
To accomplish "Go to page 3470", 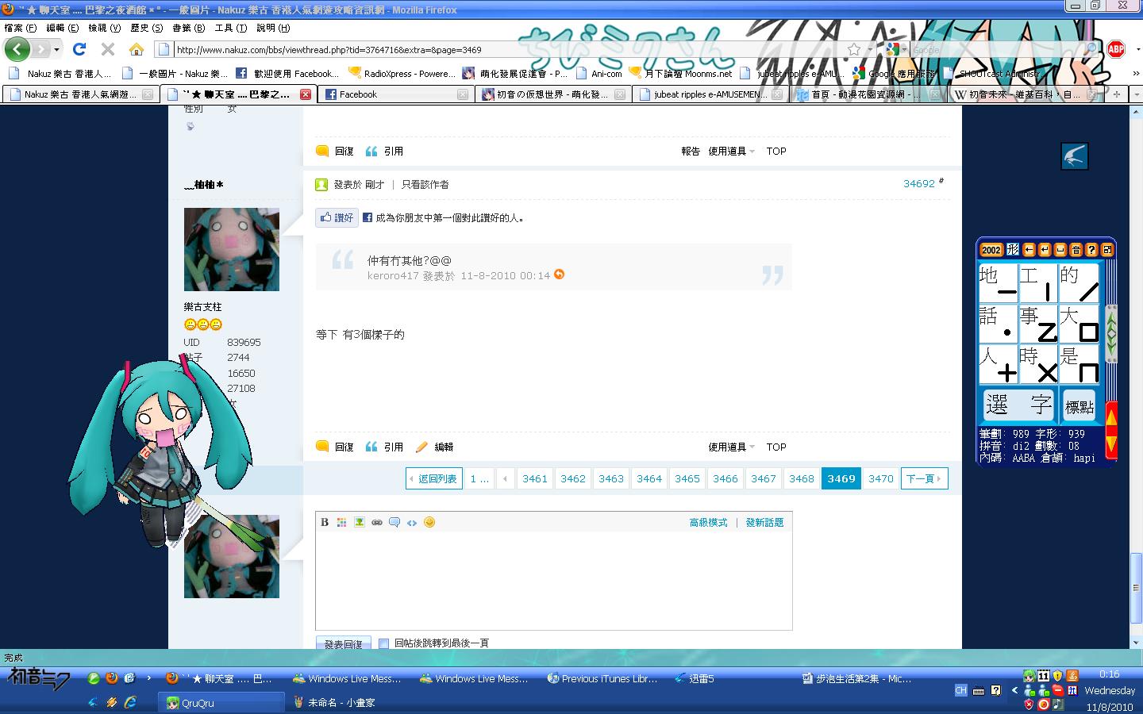I will pyautogui.click(x=880, y=478).
